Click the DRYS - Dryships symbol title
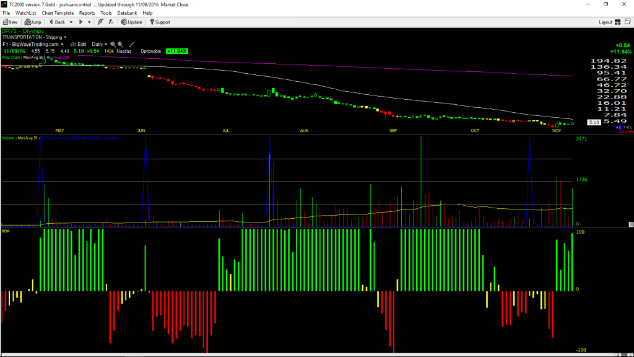Screen dimensions: 634x357 23,31
